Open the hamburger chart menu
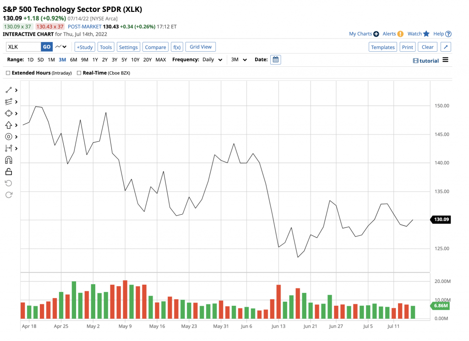This screenshot has height=341, width=469. pos(445,60)
